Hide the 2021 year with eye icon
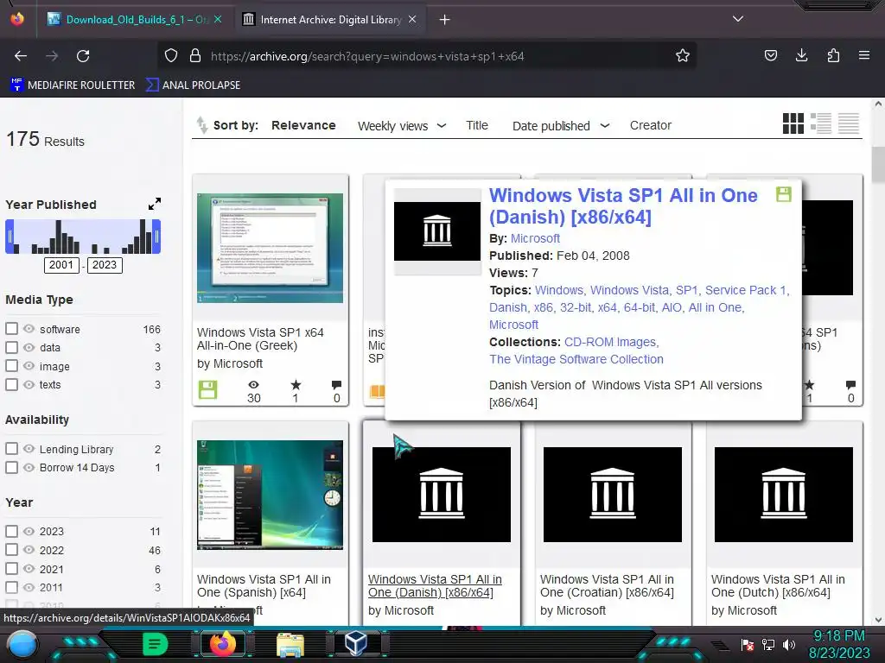 click(29, 568)
